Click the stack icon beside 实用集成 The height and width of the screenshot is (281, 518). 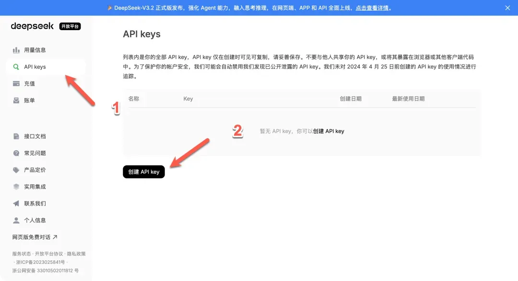pyautogui.click(x=16, y=187)
